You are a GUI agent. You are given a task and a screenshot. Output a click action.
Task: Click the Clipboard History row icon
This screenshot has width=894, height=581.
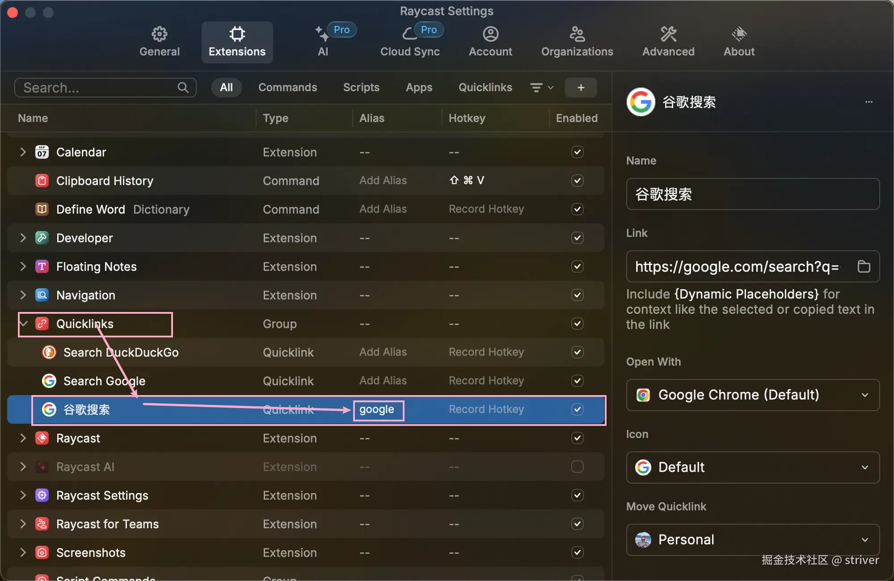tap(42, 181)
